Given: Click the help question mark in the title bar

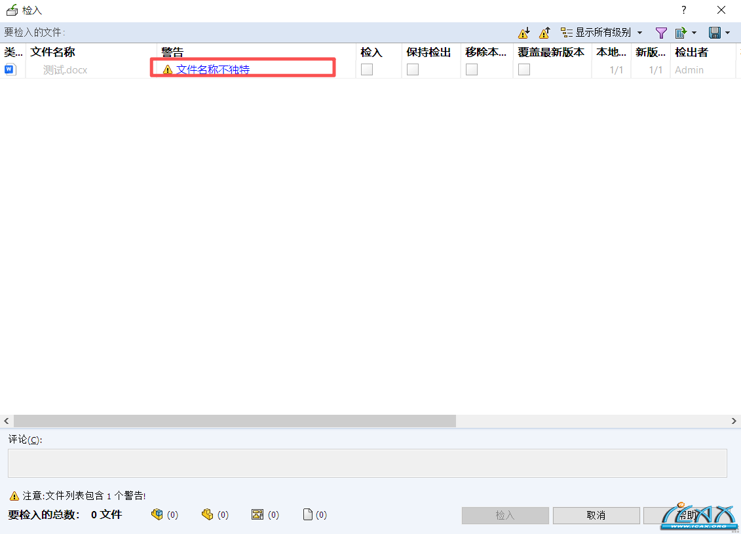Looking at the screenshot, I should 684,10.
